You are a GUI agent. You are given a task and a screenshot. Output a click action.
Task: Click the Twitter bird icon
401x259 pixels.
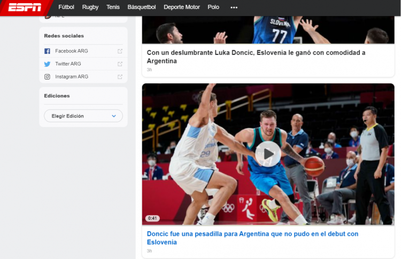(x=47, y=64)
